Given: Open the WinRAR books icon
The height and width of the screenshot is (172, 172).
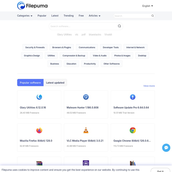Looking at the screenshot, I should tap(39, 163).
